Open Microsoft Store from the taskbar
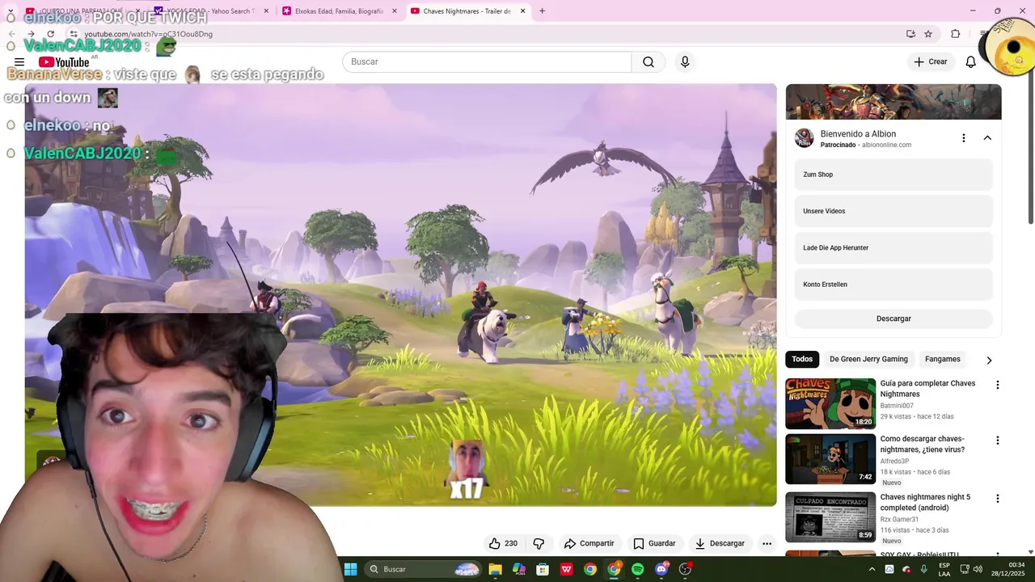This screenshot has height=582, width=1035. point(543,569)
